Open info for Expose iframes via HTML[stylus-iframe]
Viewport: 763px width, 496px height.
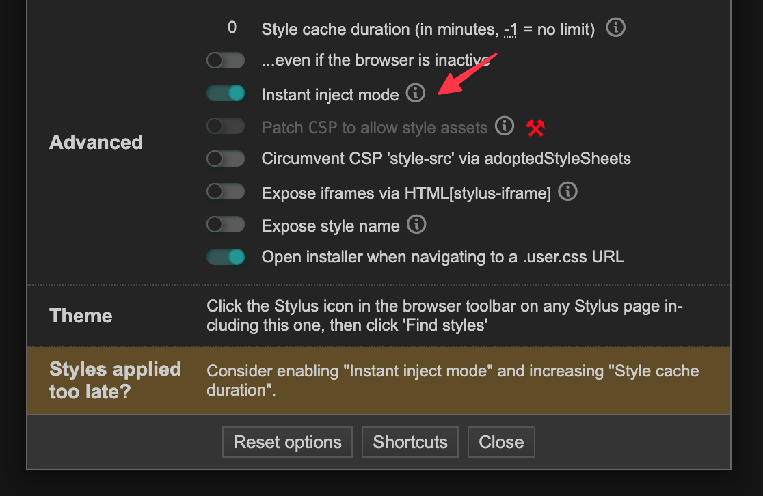click(567, 192)
